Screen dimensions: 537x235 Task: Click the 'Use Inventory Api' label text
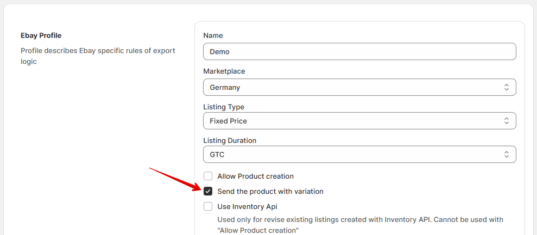[x=247, y=206]
